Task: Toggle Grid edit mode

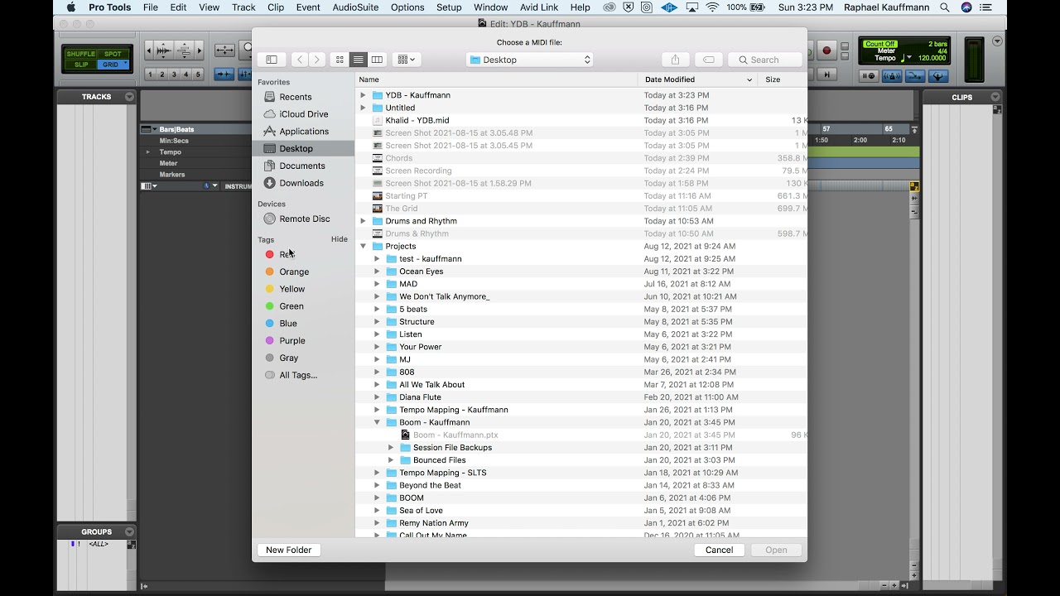Action: pos(113,65)
